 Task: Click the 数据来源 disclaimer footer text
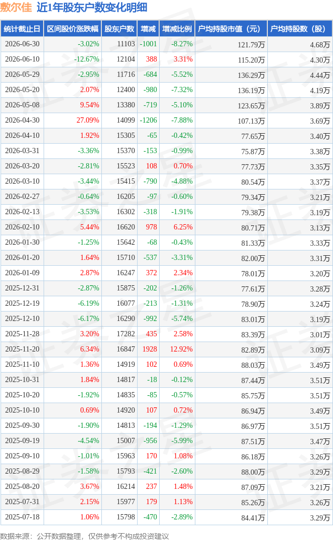(x=85, y=536)
